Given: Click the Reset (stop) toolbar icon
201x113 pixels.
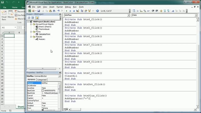Looking at the screenshot, I should pyautogui.click(x=74, y=11).
